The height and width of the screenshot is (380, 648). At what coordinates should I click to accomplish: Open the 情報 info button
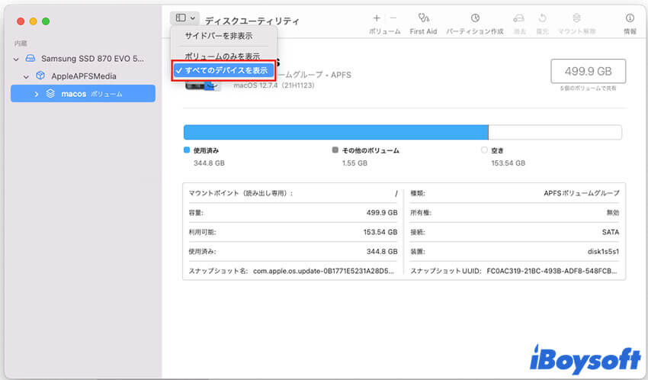630,24
